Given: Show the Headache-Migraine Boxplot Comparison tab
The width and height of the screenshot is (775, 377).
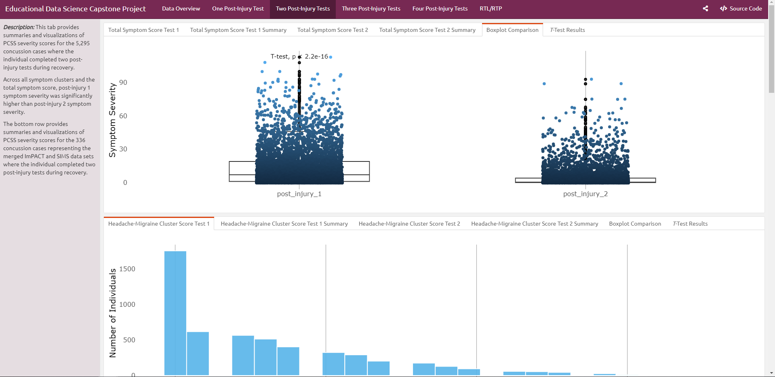Looking at the screenshot, I should tap(635, 224).
